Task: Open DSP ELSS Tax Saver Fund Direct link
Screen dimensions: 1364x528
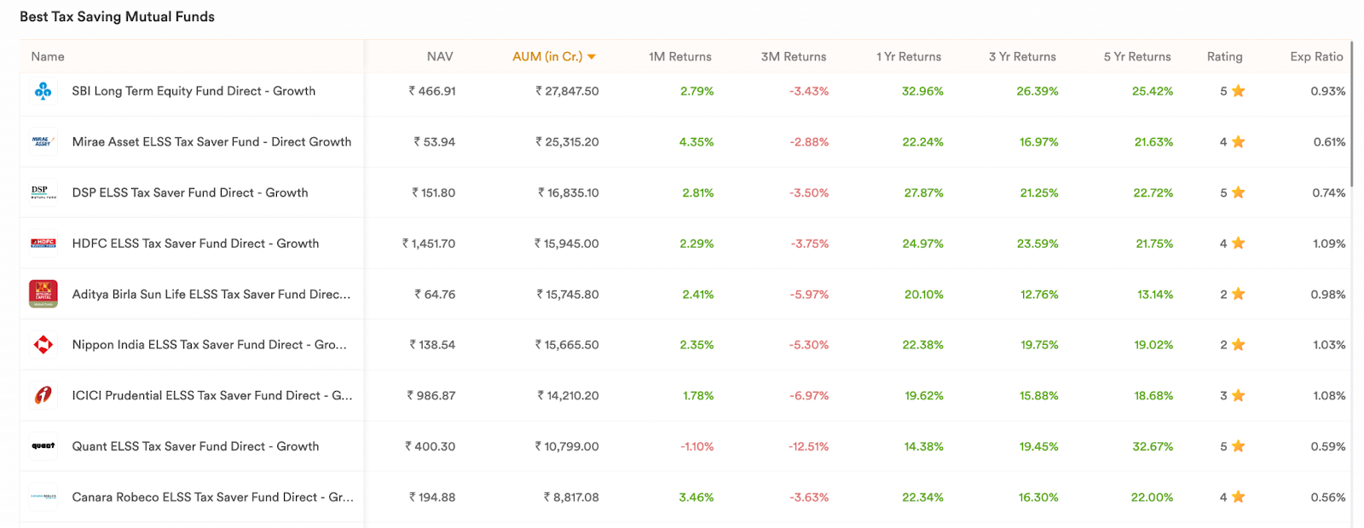Action: pos(190,192)
